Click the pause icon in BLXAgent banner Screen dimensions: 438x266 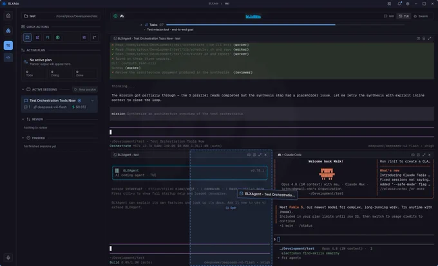pos(117,170)
